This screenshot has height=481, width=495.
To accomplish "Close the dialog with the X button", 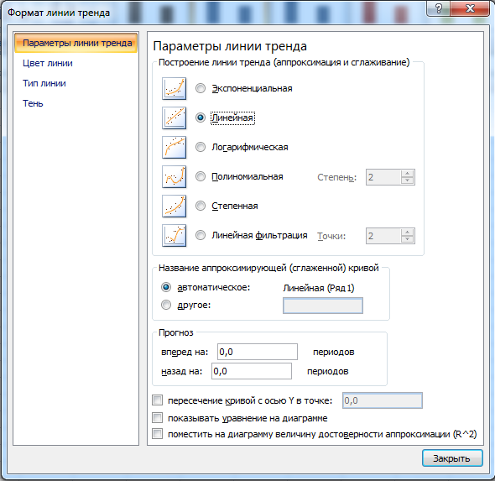I will click(x=470, y=8).
